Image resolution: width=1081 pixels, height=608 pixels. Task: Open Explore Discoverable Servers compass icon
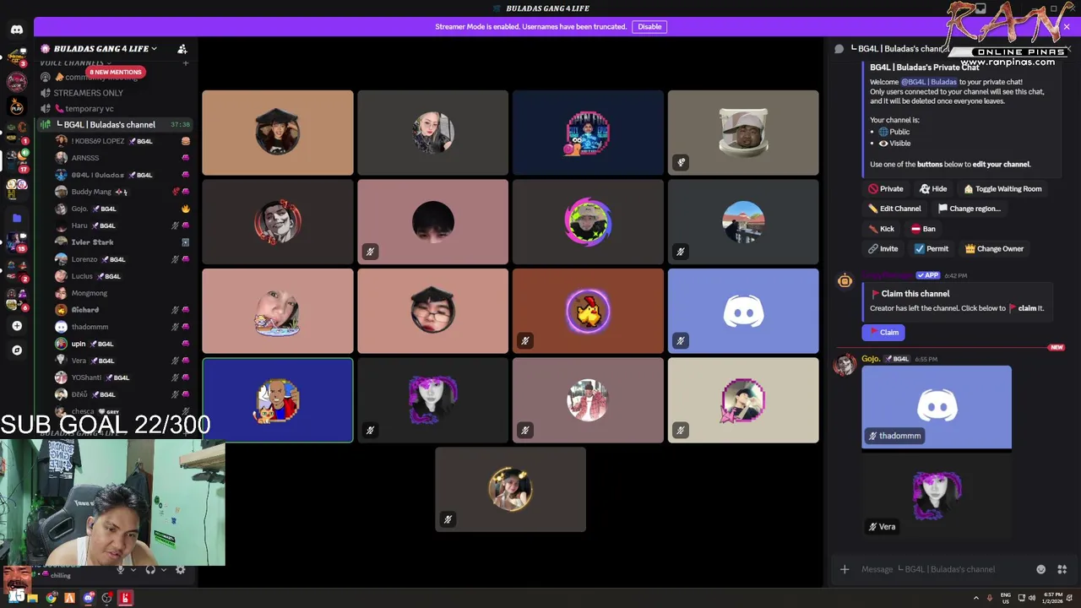(x=17, y=350)
